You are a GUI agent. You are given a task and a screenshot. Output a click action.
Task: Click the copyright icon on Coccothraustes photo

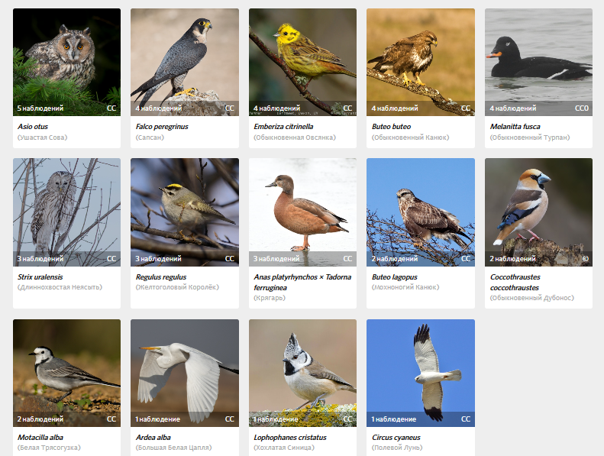click(x=586, y=259)
